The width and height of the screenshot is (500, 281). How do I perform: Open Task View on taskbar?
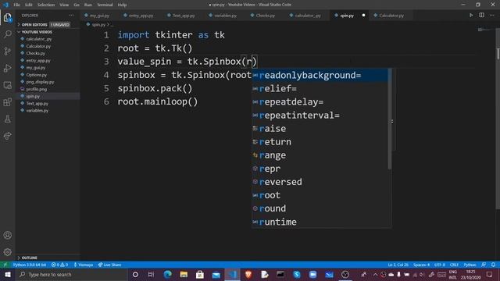tap(151, 275)
